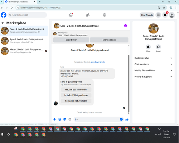
Task: Search in conversation magnifier icon
Action: [x=158, y=47]
